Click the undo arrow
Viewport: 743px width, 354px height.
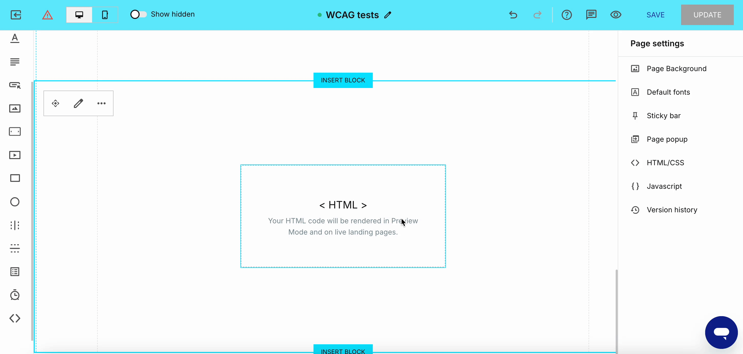click(x=513, y=15)
